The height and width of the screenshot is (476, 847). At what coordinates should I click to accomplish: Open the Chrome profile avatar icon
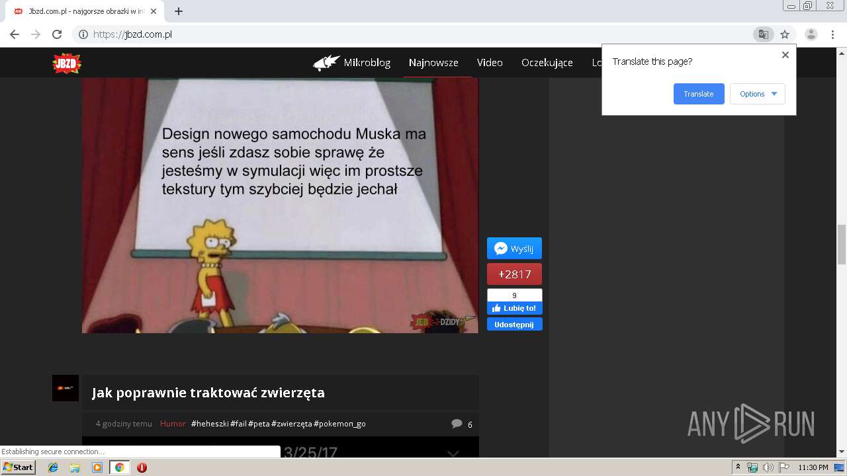[x=811, y=34]
